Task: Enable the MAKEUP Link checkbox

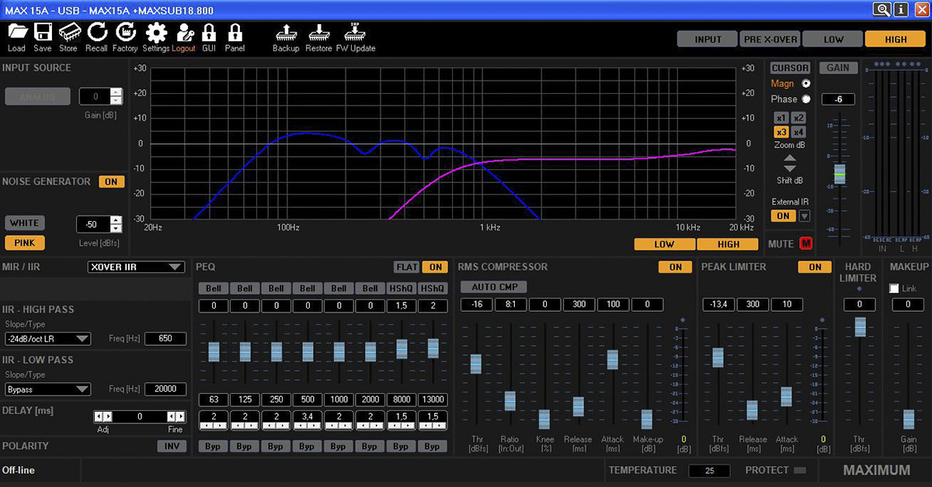Action: [x=894, y=288]
